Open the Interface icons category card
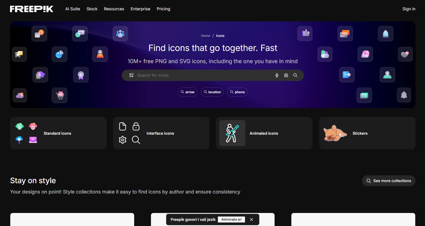Screen dimensions: 425x226 [161, 133]
